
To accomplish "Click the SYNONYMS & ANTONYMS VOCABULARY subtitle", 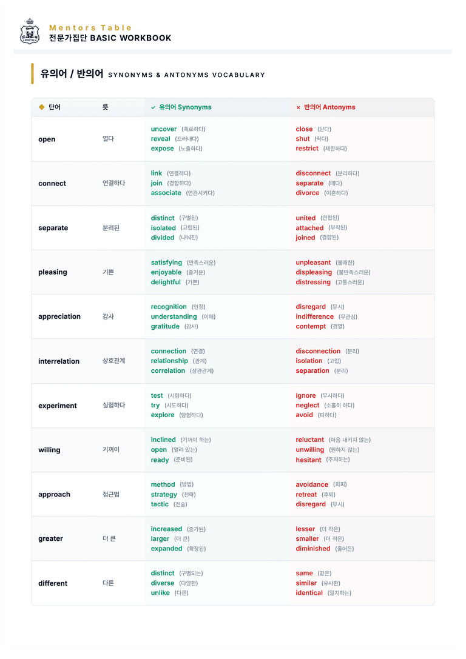I will (187, 75).
